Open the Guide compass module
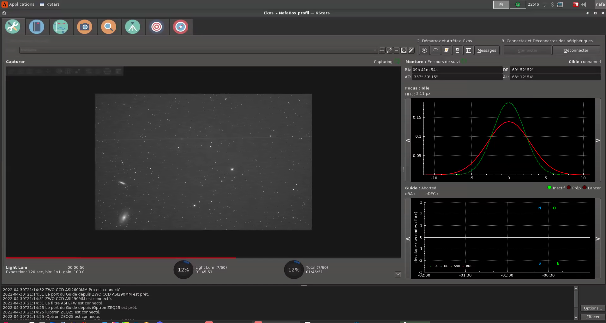Image resolution: width=606 pixels, height=323 pixels. point(181,27)
